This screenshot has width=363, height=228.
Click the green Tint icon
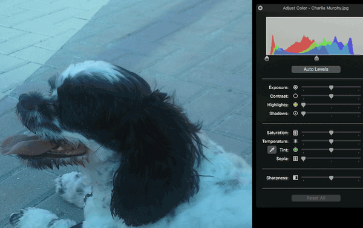pyautogui.click(x=295, y=150)
